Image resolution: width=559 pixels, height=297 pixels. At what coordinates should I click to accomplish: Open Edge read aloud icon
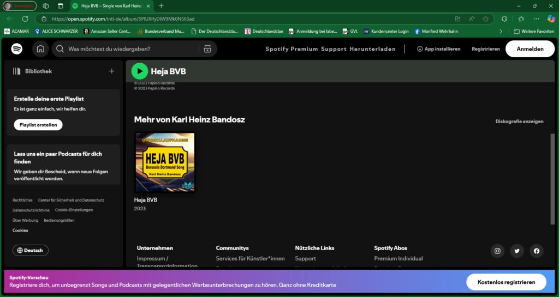click(472, 19)
